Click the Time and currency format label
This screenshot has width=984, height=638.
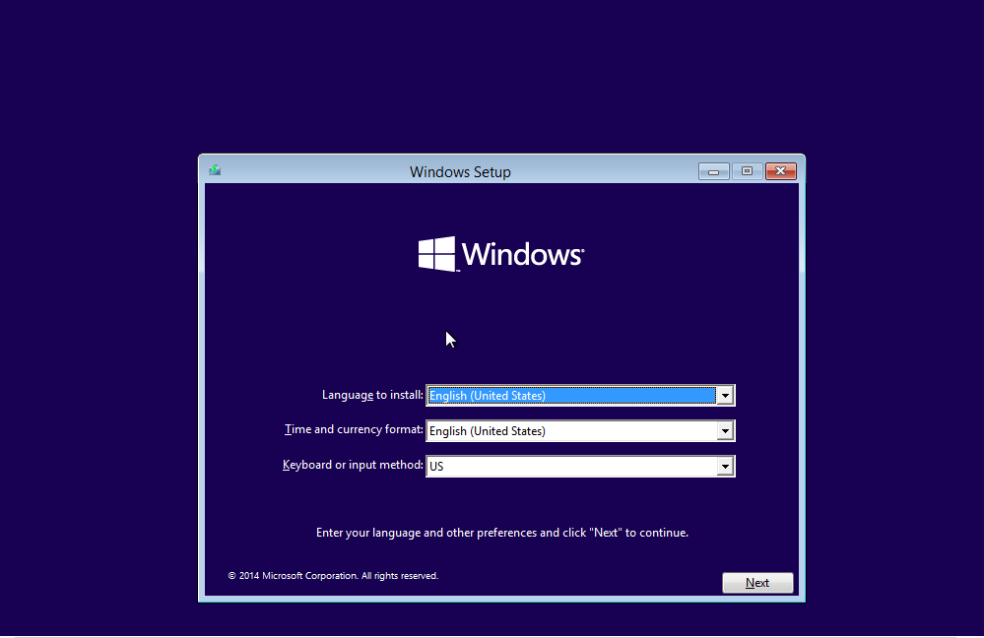pos(354,429)
